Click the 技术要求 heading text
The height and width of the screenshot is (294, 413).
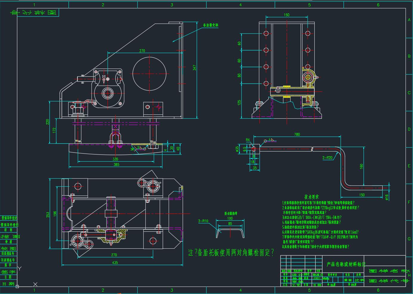click(311, 197)
